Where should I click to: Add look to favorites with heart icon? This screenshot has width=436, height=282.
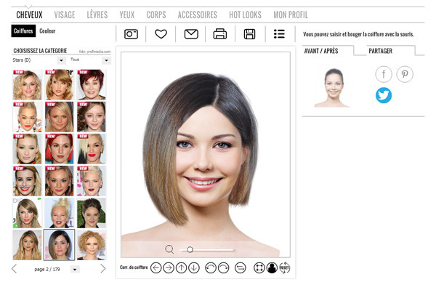pyautogui.click(x=161, y=34)
